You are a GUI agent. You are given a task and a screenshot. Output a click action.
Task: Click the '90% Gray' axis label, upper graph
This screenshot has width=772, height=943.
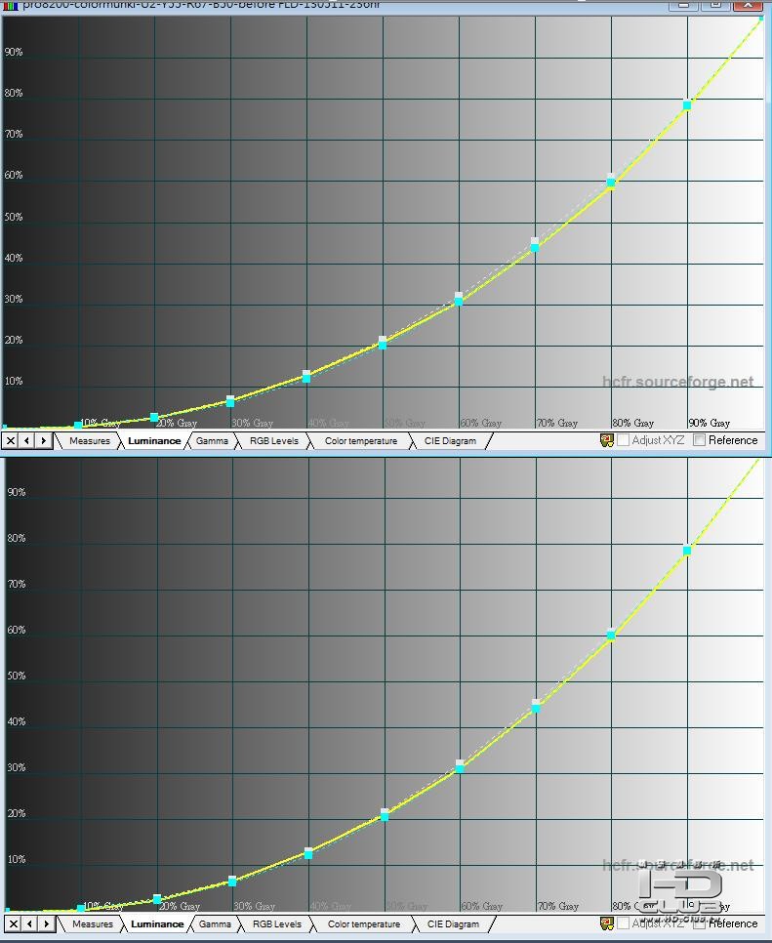pos(710,423)
